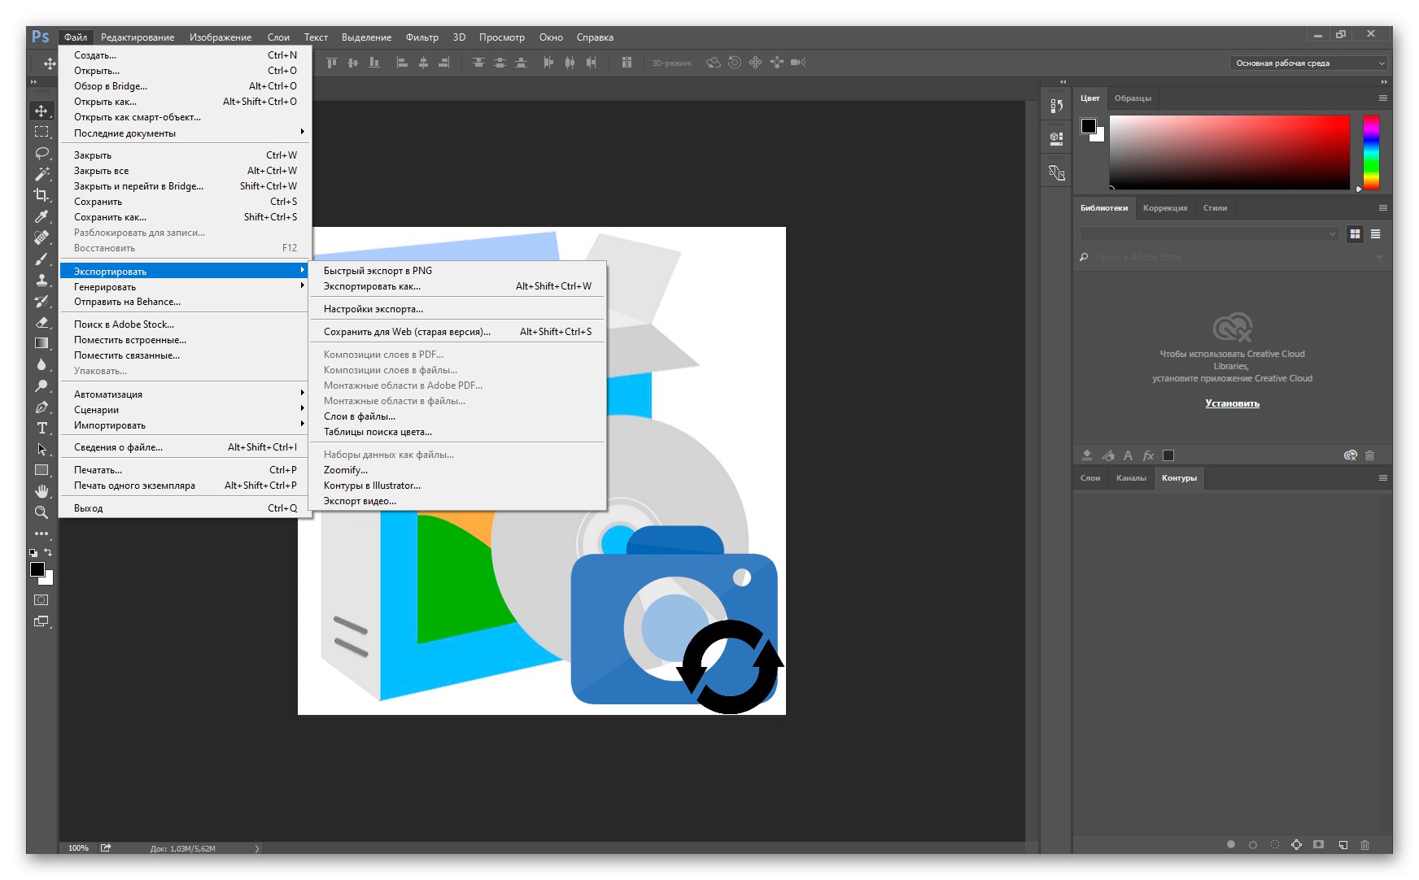The height and width of the screenshot is (880, 1419).
Task: Select the Blur tool droplet icon
Action: click(41, 364)
